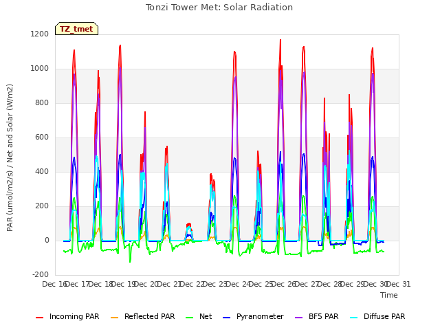Click the Time x-axis label
440x330 pixels.
[389, 295]
